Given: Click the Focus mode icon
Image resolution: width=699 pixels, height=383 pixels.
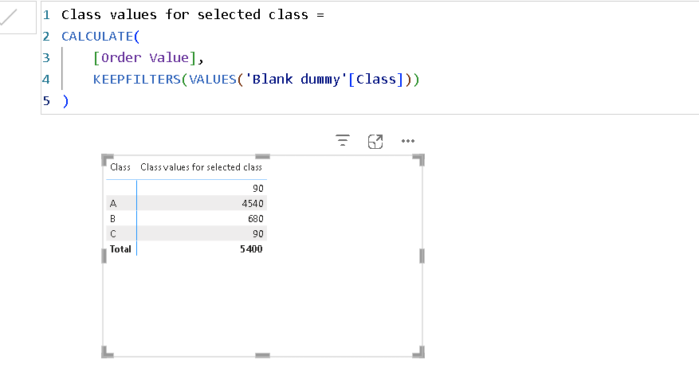Looking at the screenshot, I should coord(375,141).
